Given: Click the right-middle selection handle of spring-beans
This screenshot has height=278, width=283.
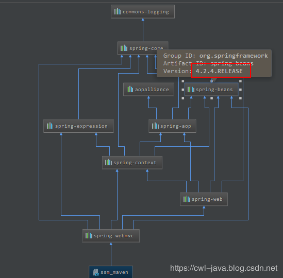Looking at the screenshot, I should [x=240, y=90].
